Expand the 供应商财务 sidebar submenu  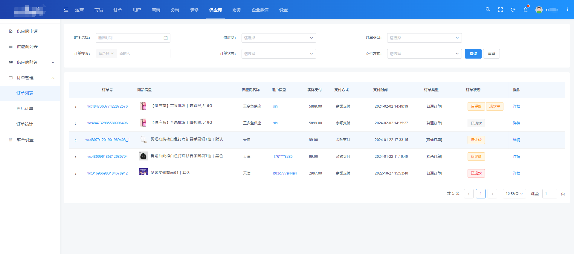pyautogui.click(x=53, y=62)
